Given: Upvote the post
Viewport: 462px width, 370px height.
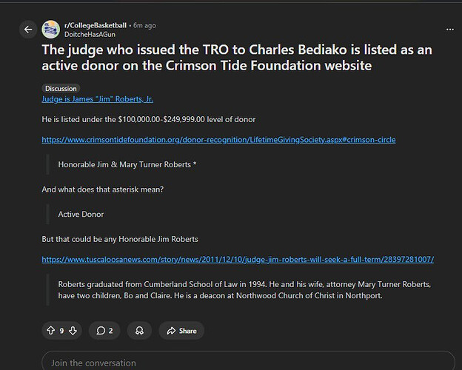Looking at the screenshot, I should point(51,330).
